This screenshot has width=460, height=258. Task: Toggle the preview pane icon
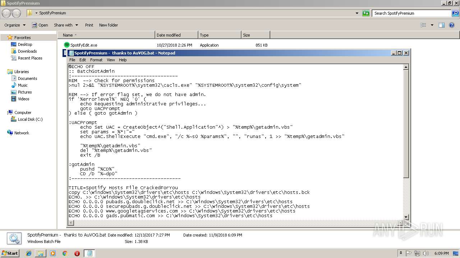442,25
